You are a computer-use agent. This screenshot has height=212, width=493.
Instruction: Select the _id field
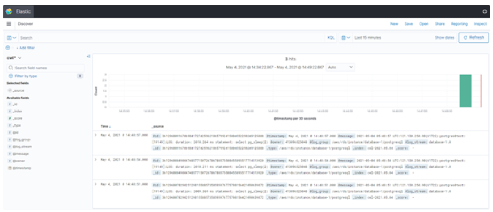pos(15,105)
